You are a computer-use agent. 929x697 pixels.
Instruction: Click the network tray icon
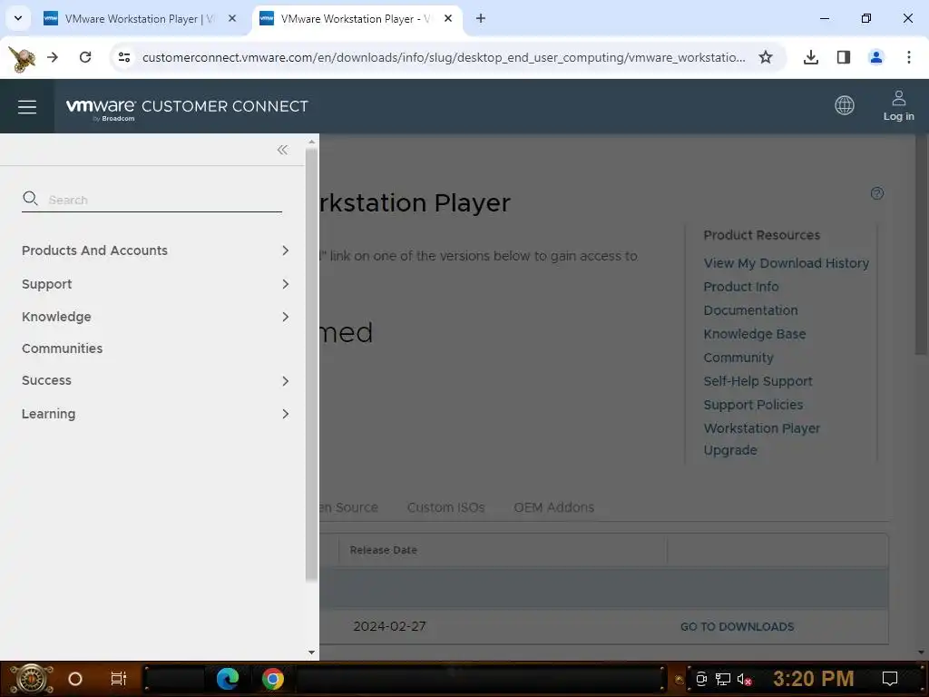[723, 679]
